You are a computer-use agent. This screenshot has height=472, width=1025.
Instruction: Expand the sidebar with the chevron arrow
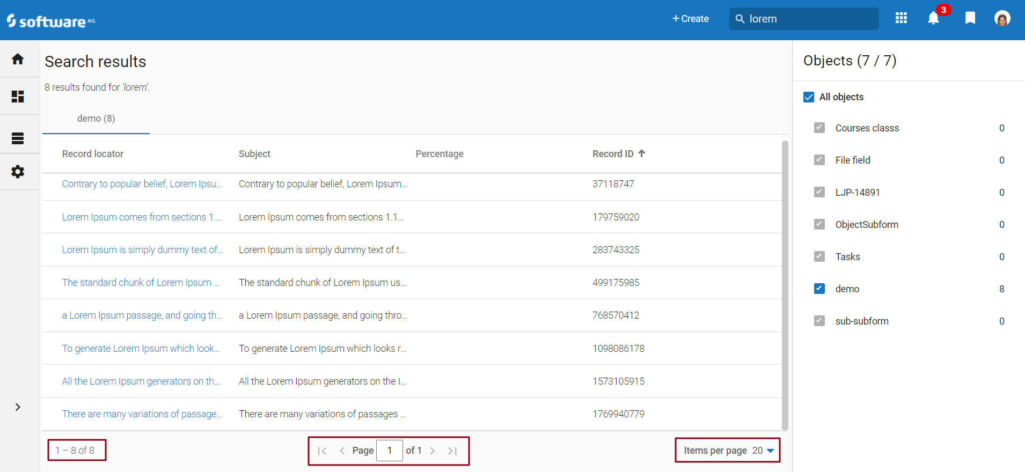(x=18, y=407)
